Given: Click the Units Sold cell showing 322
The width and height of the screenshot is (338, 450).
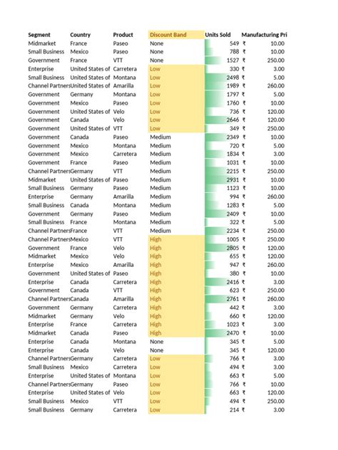Looking at the screenshot, I should pyautogui.click(x=222, y=222).
